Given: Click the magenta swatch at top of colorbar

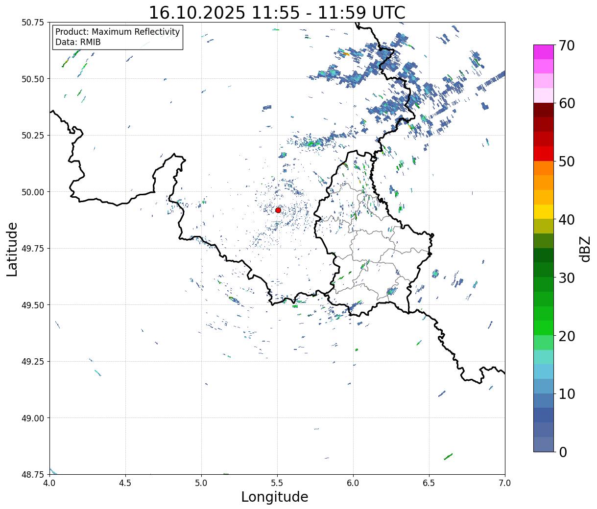Looking at the screenshot, I should (544, 52).
